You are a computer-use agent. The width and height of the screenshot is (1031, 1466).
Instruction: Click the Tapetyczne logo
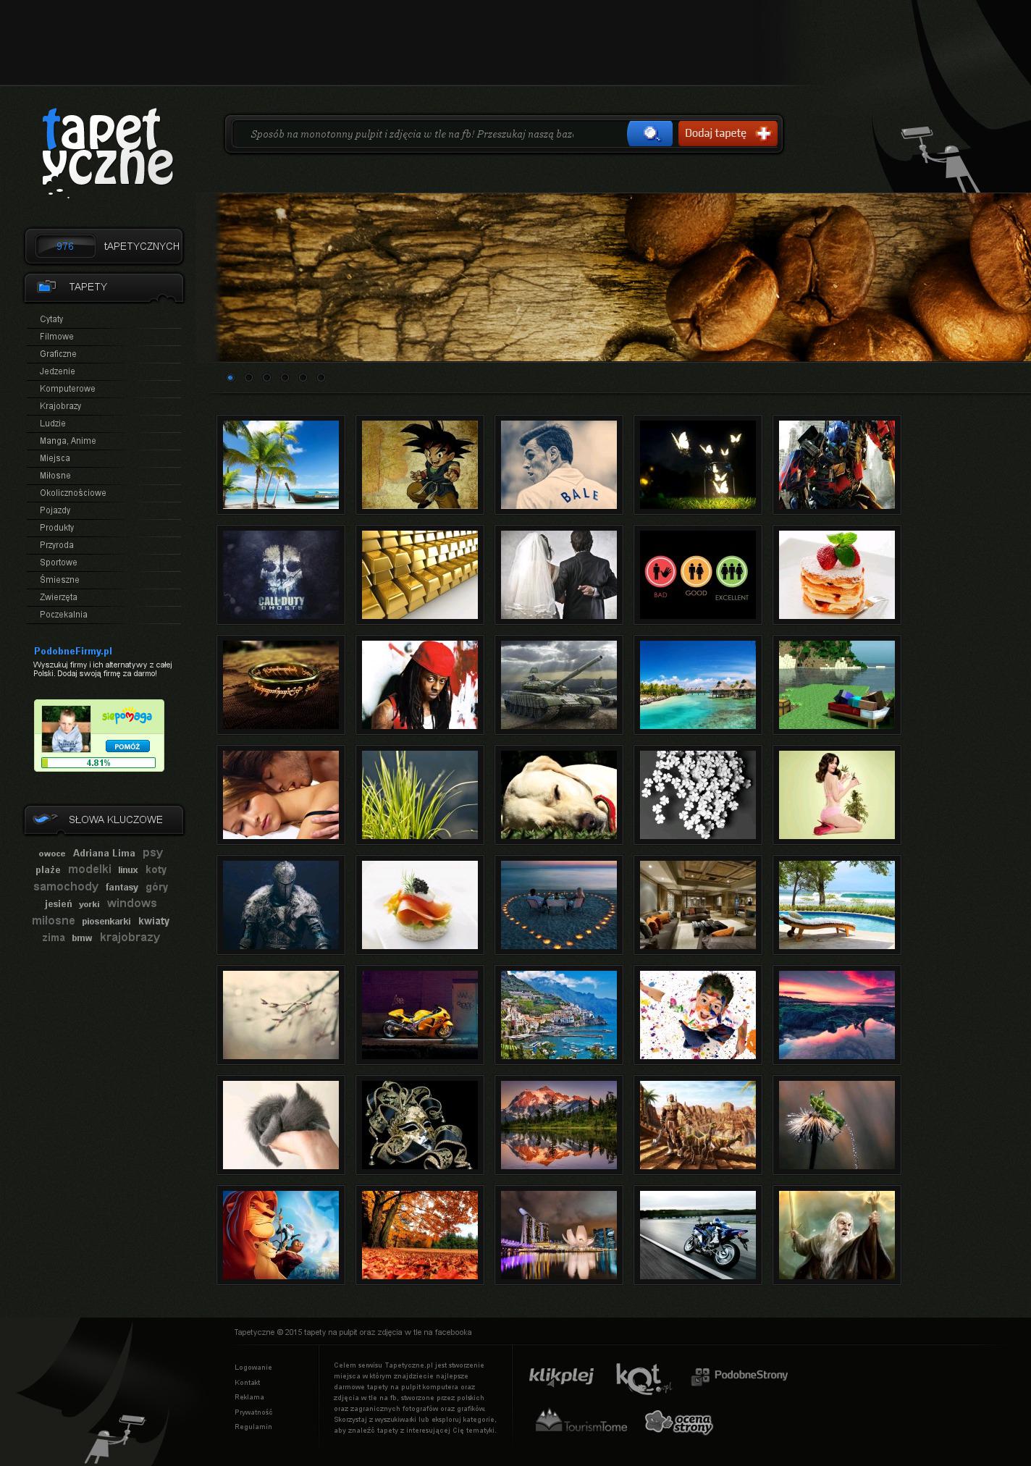107,151
